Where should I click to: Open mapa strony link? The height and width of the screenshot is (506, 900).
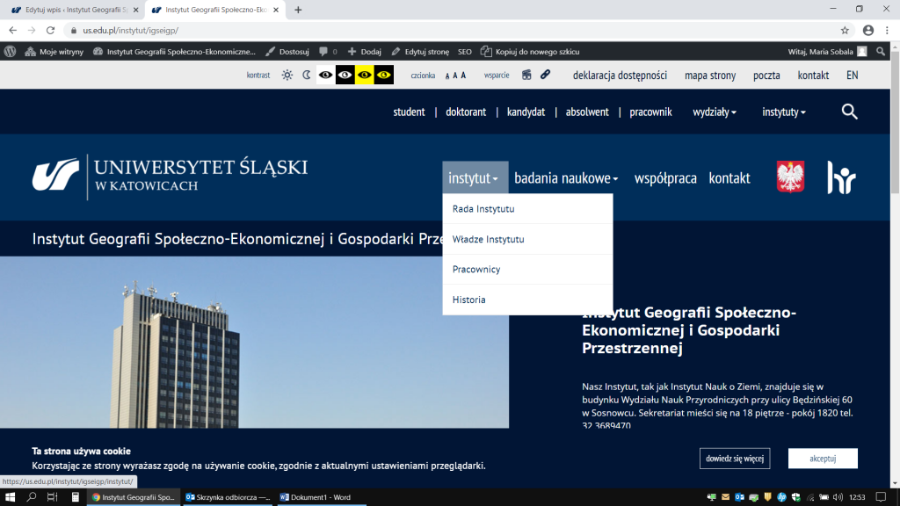(710, 76)
